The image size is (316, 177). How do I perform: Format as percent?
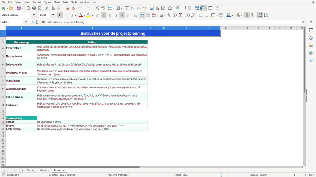(x=169, y=15)
